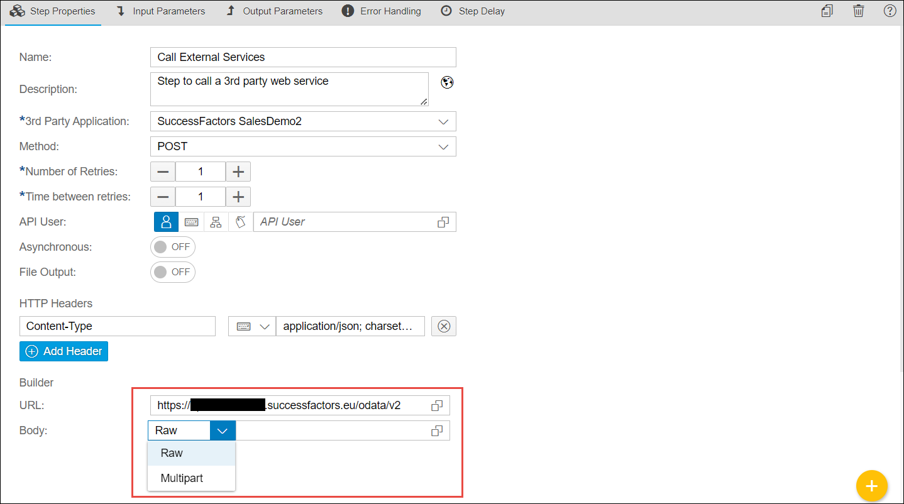
Task: Enable the File Output switch
Action: (x=173, y=272)
